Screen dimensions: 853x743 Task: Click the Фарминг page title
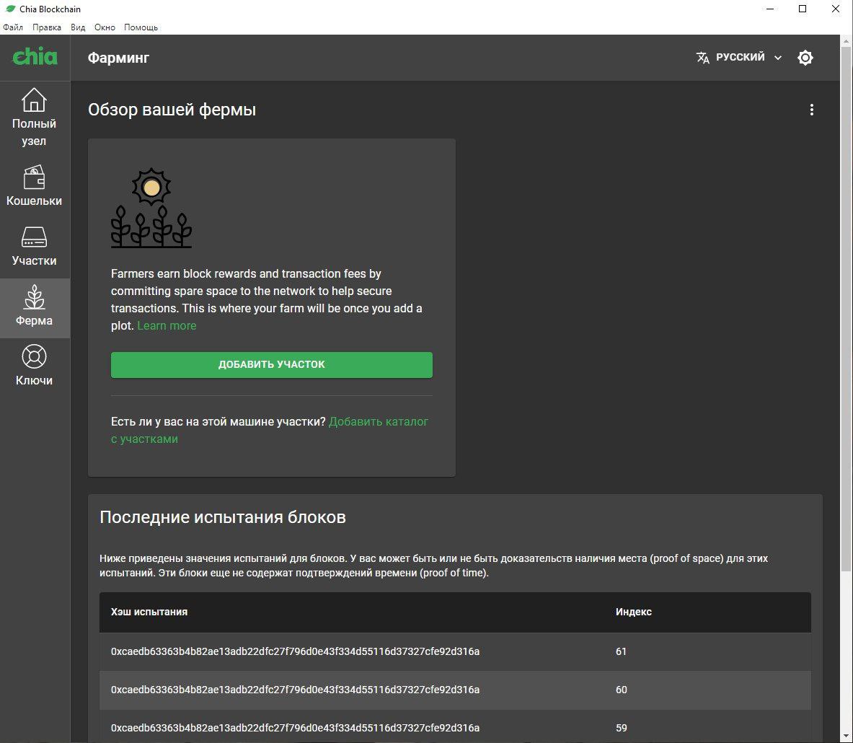pyautogui.click(x=118, y=58)
